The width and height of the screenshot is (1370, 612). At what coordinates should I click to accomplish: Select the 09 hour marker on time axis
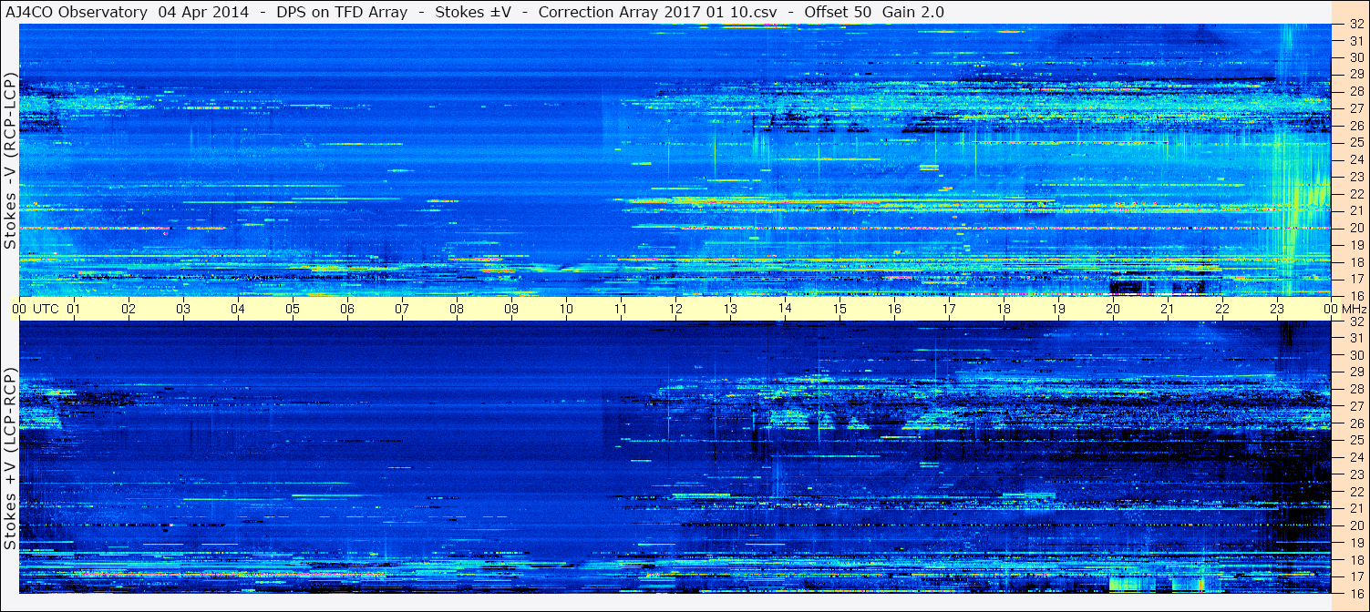click(511, 309)
